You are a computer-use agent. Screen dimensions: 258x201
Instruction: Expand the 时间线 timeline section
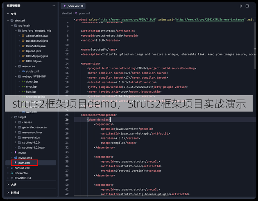click(8, 193)
